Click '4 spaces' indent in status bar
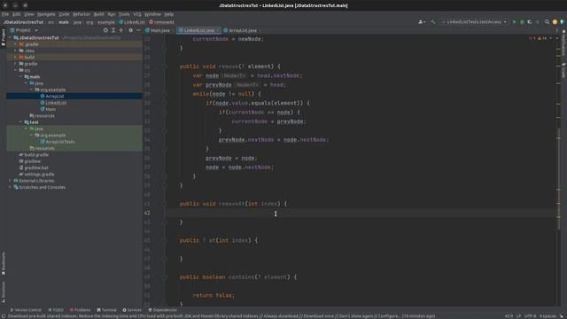Screen dimensions: 567x319 548,316
